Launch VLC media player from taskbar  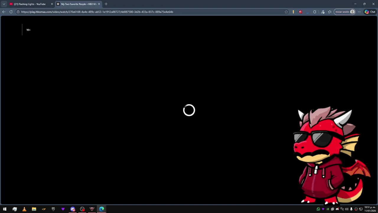[24, 209]
